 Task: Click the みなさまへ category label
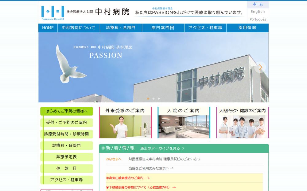[114, 159]
